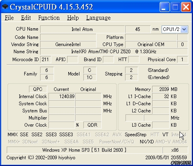This screenshot has height=166, width=193.
Task: Expand the CPU1/2 selector dropdown
Action: pyautogui.click(x=184, y=29)
